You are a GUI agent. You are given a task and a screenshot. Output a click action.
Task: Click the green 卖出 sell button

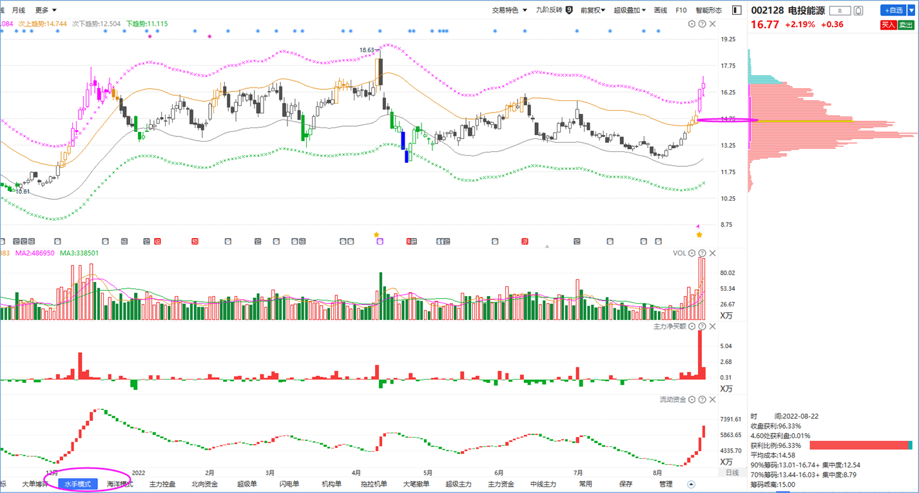[906, 25]
